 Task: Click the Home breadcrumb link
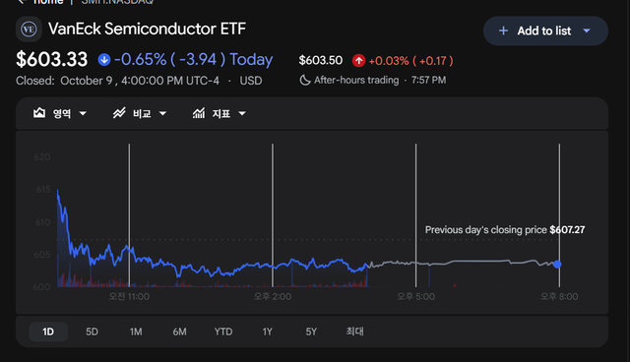tap(48, 2)
